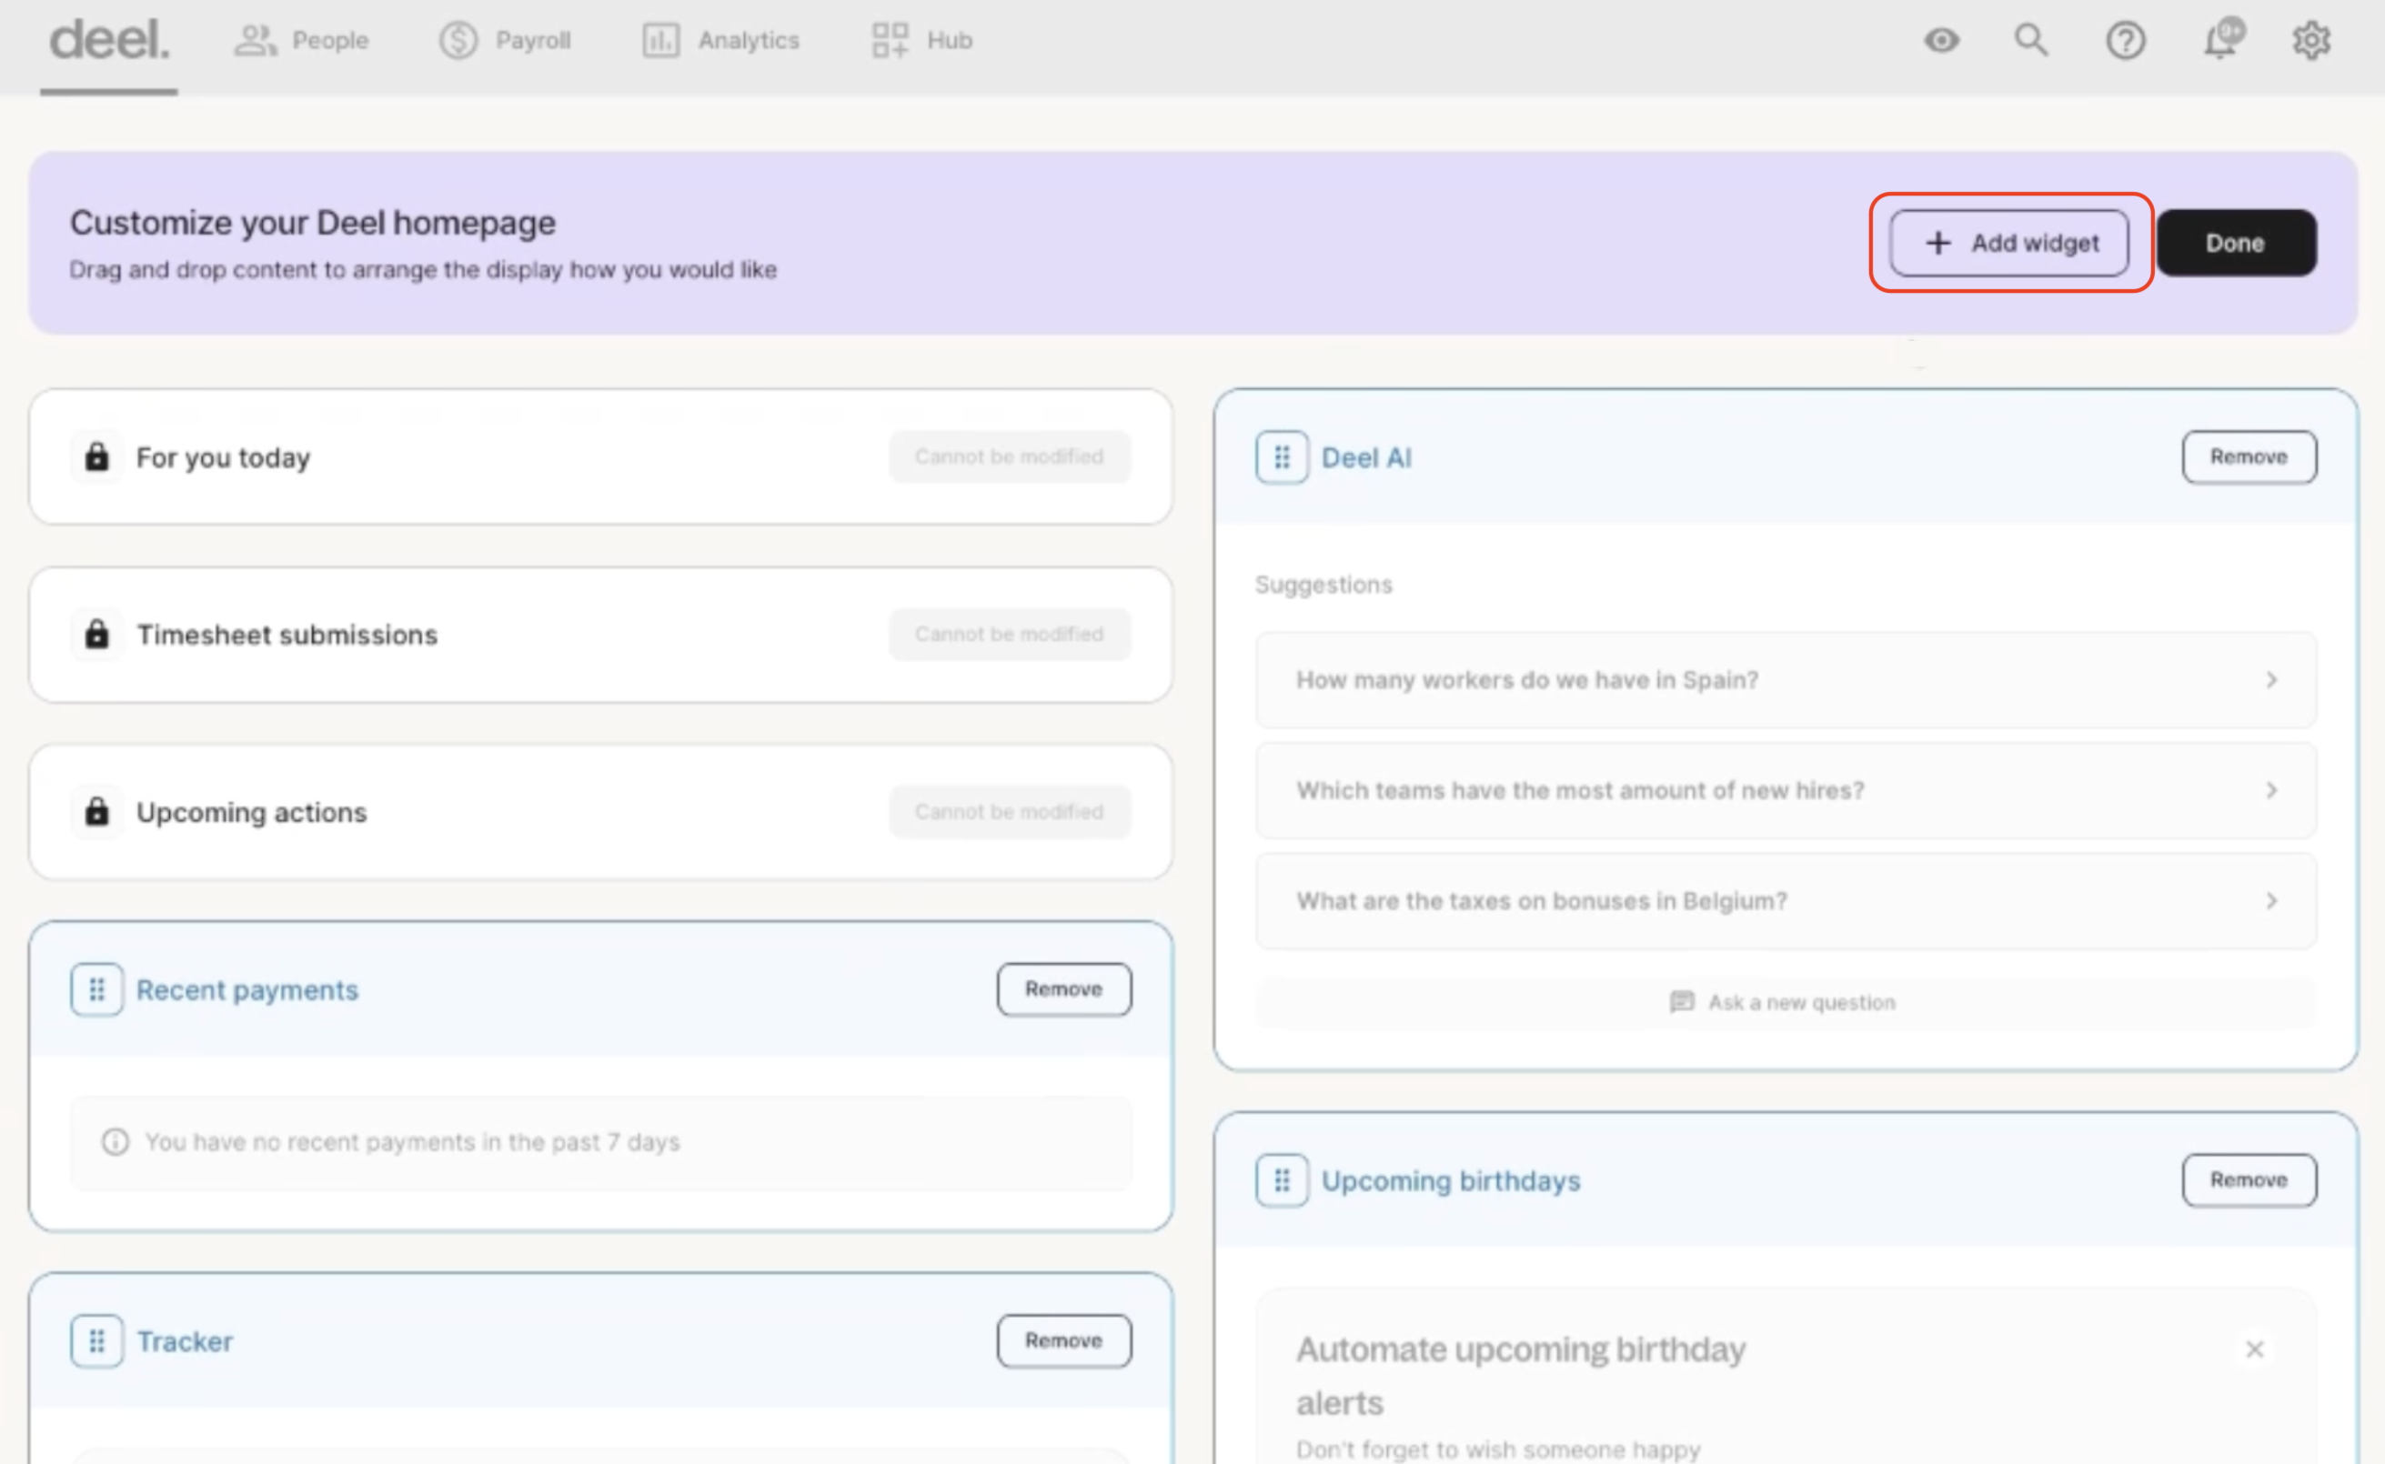Open settings gear icon
The width and height of the screenshot is (2385, 1464).
2311,41
